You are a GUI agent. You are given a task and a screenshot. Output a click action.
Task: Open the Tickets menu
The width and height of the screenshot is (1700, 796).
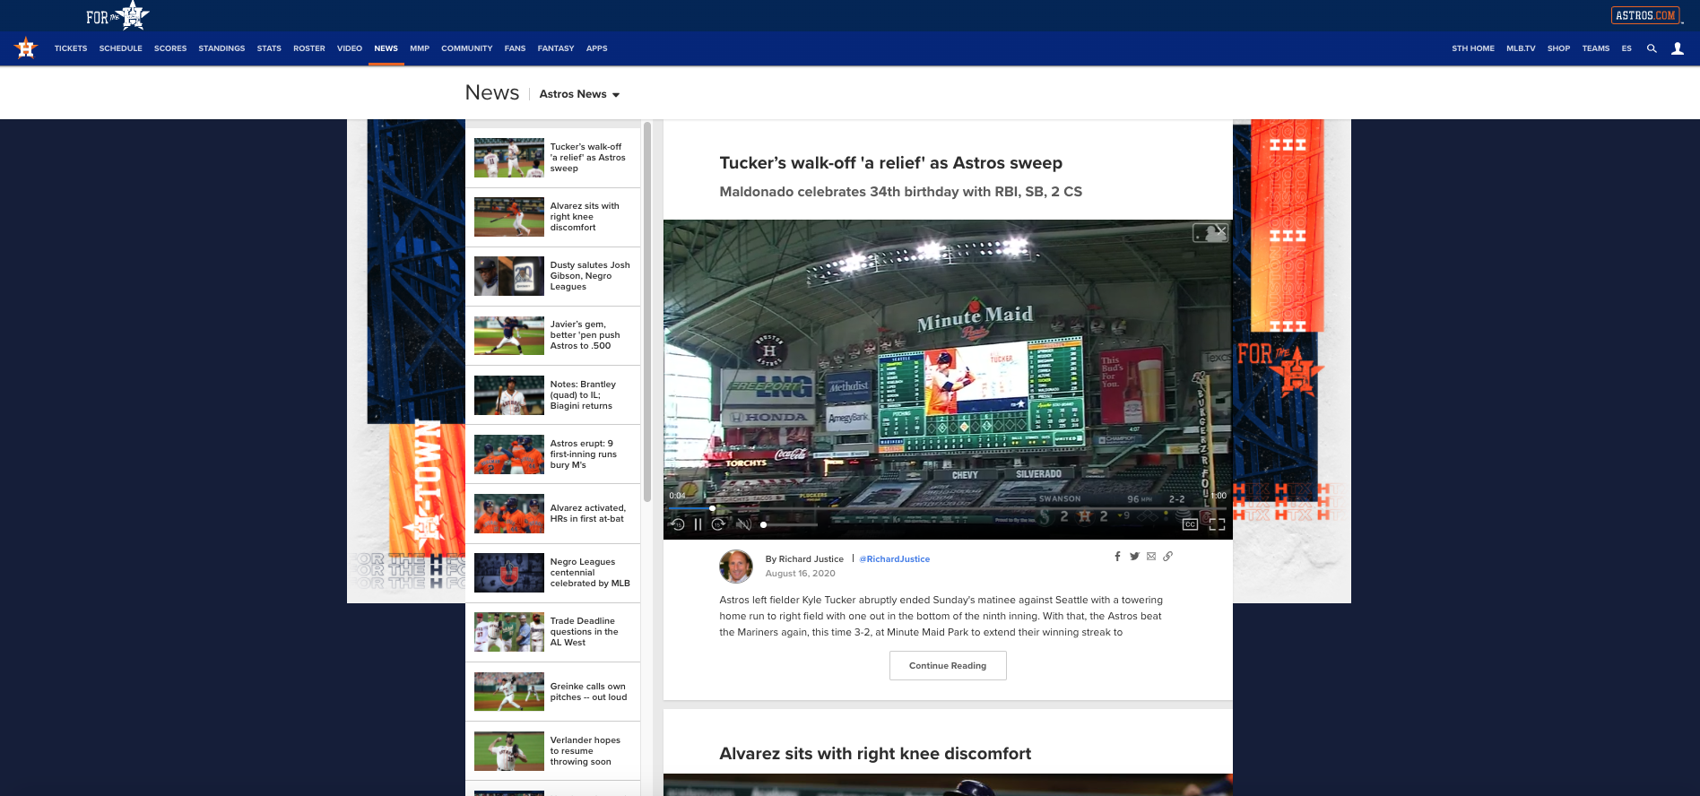(x=71, y=48)
